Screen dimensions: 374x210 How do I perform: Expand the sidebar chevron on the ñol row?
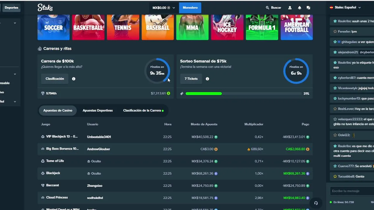tap(15, 101)
